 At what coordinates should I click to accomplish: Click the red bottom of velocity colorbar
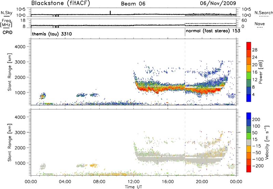coord(249,169)
